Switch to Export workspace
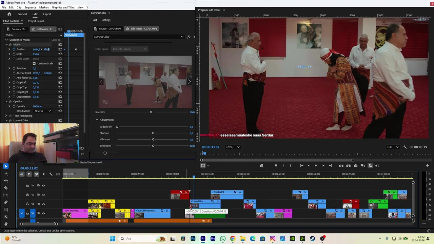Screen dimensions: 434x244 (47, 14)
